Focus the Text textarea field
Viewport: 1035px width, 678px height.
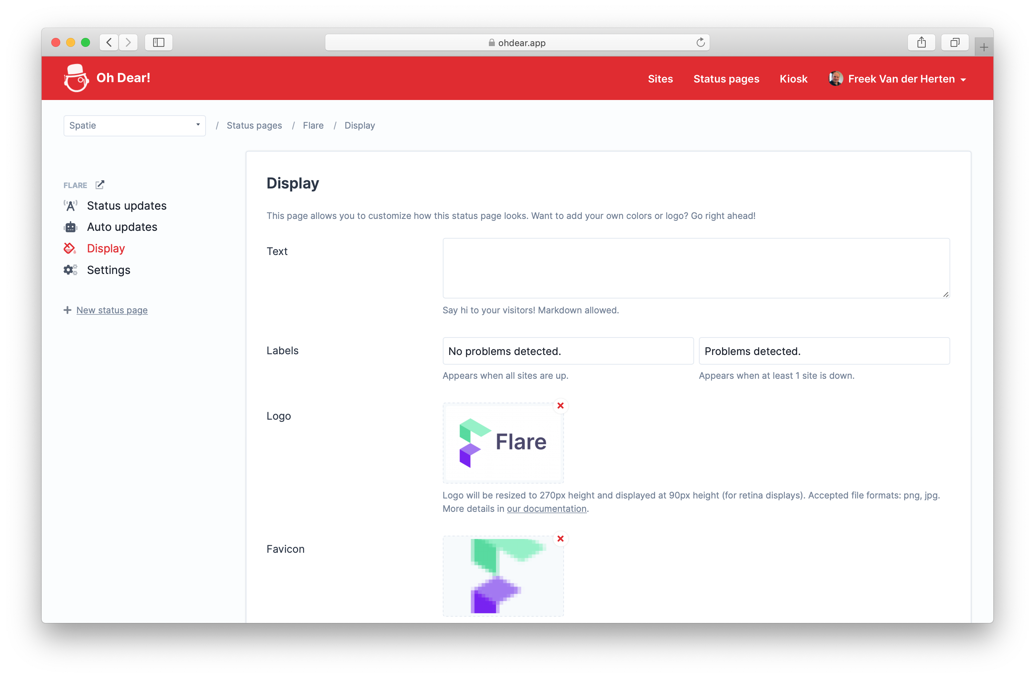click(696, 268)
